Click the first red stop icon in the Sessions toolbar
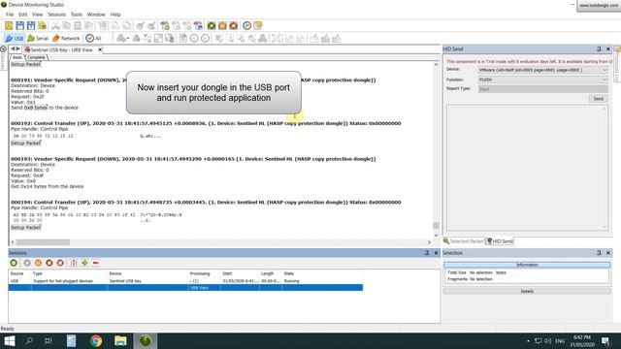621x349 pixels. (x=49, y=263)
